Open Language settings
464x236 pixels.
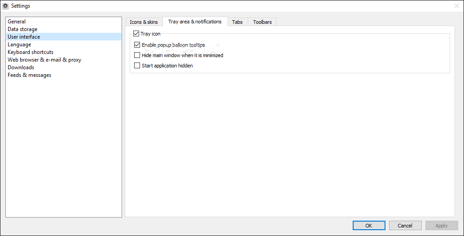64,45
